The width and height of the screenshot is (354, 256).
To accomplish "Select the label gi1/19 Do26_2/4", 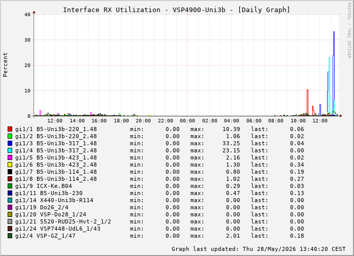I will pos(42,207).
